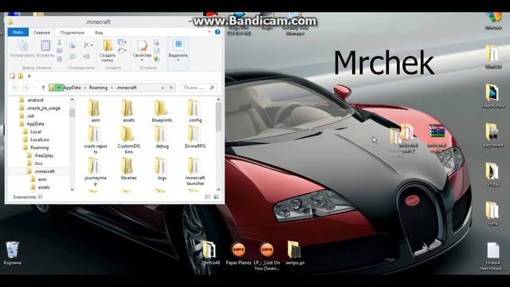Select the minecraft launcher folder
Screen dimensions: 510x287
[x=195, y=172]
